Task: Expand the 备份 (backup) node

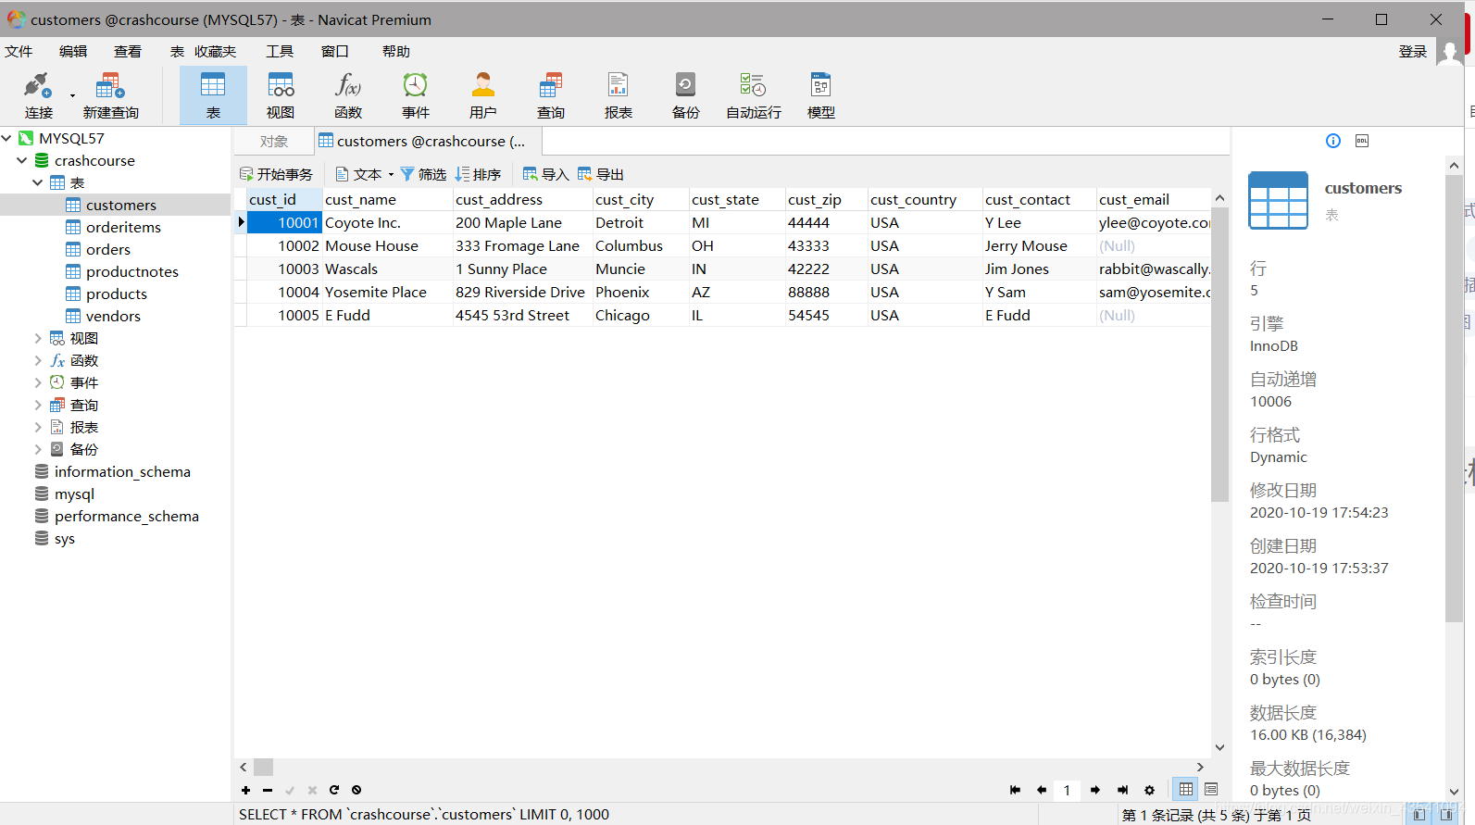Action: (x=38, y=449)
